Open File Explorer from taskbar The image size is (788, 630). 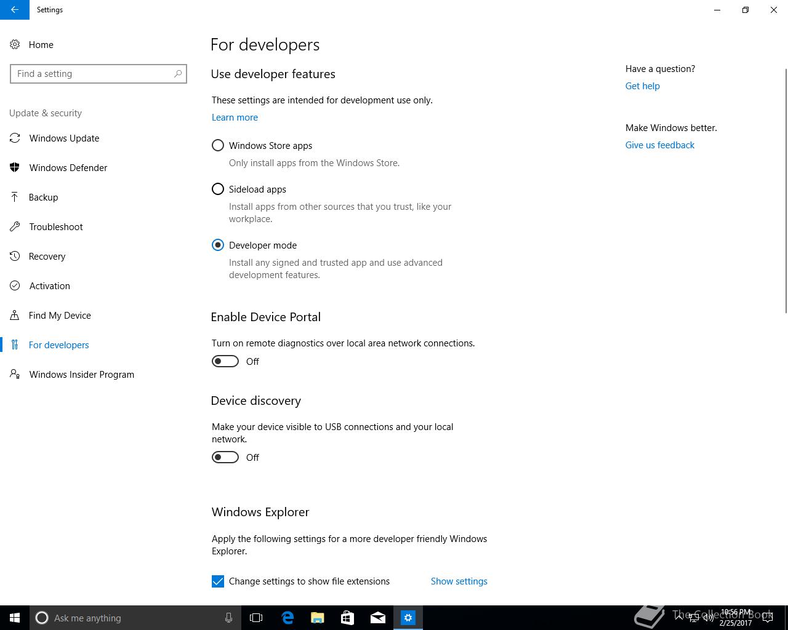pos(317,618)
